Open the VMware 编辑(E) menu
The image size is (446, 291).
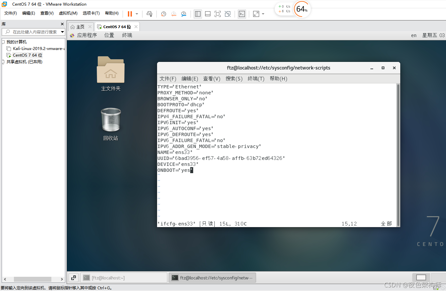point(28,13)
